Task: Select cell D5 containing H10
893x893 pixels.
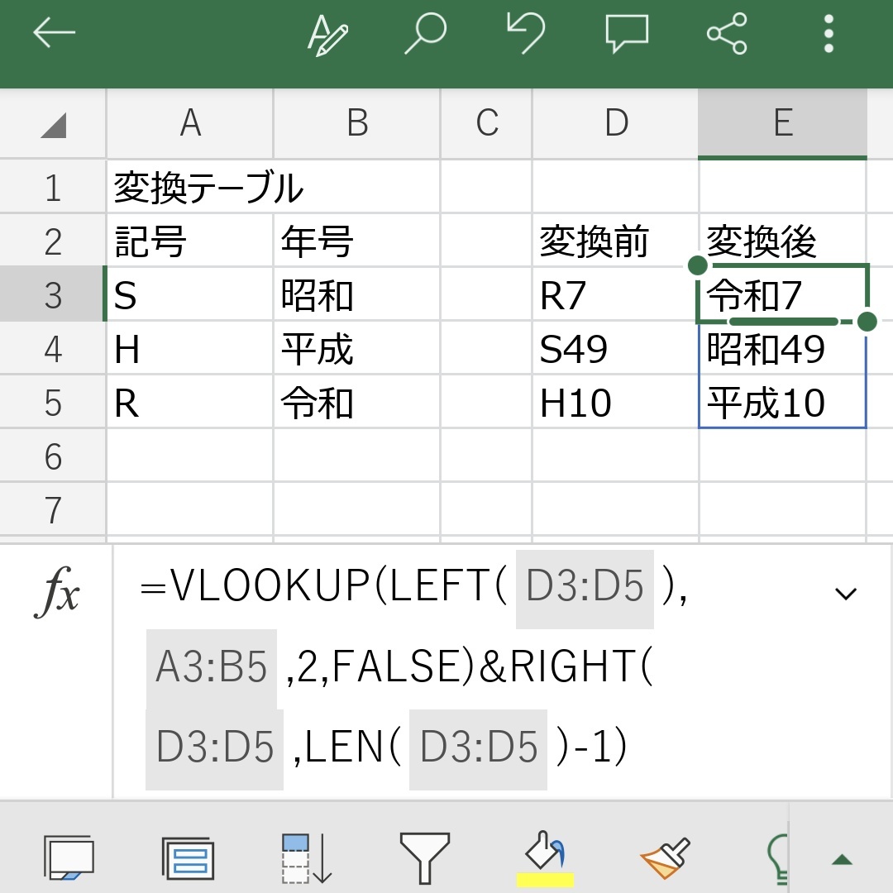Action: (x=616, y=402)
